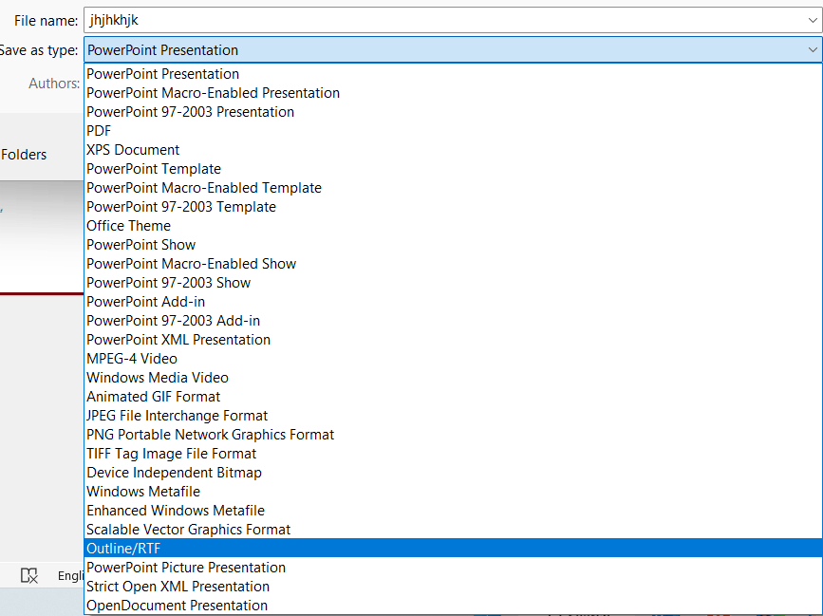Screen dimensions: 823x616
Task: Select Strict Open XML Presentation
Action: 453,586
